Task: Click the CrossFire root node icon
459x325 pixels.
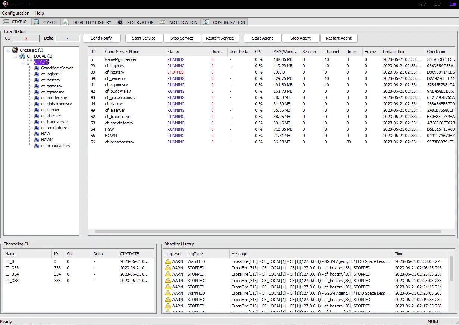Action: (x=15, y=50)
